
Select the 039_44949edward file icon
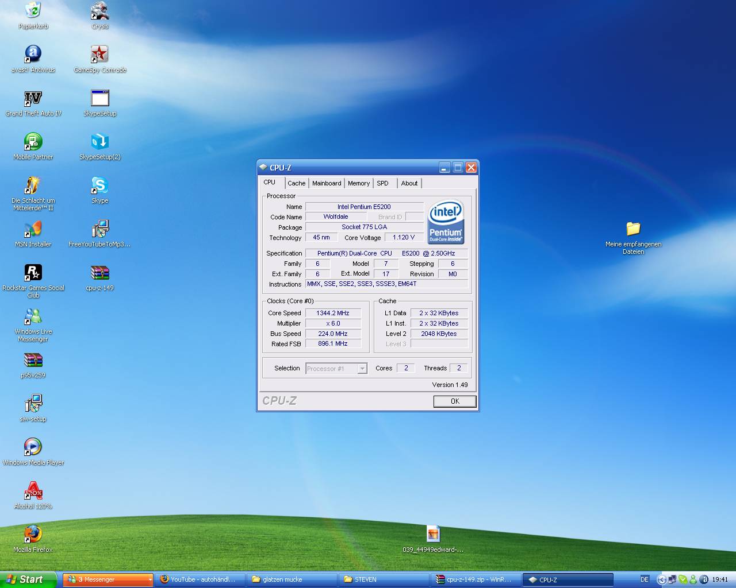coord(433,534)
